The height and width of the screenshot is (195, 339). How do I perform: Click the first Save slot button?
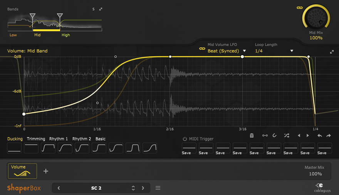point(186,149)
